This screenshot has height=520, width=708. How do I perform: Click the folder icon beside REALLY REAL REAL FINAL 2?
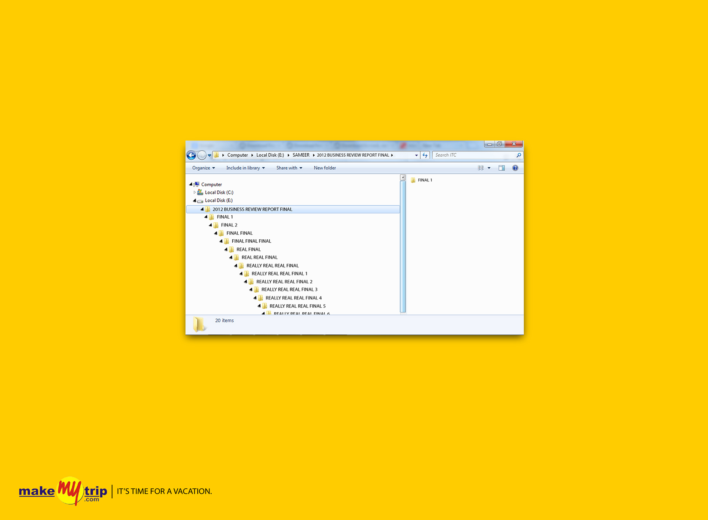pos(251,282)
